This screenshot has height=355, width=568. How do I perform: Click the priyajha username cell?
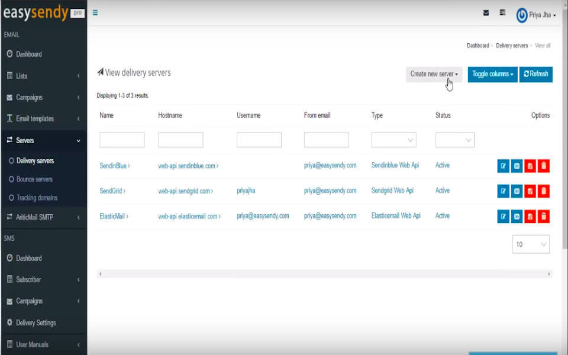pyautogui.click(x=246, y=191)
